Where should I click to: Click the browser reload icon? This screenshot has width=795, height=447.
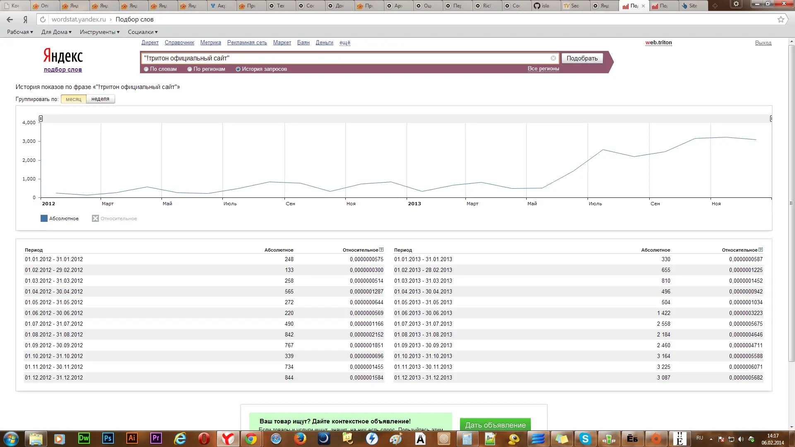click(x=43, y=19)
